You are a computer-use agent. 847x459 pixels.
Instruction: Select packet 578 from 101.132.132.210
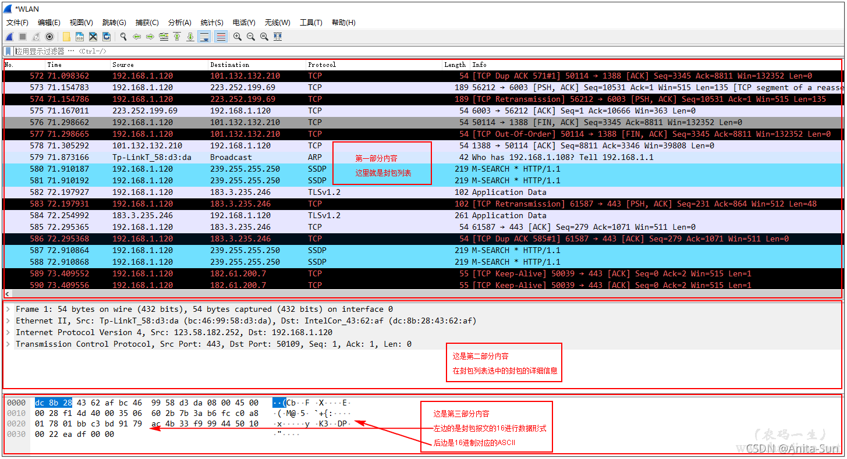click(x=422, y=145)
